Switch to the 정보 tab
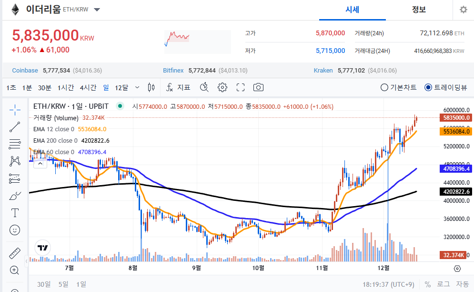 (x=419, y=10)
